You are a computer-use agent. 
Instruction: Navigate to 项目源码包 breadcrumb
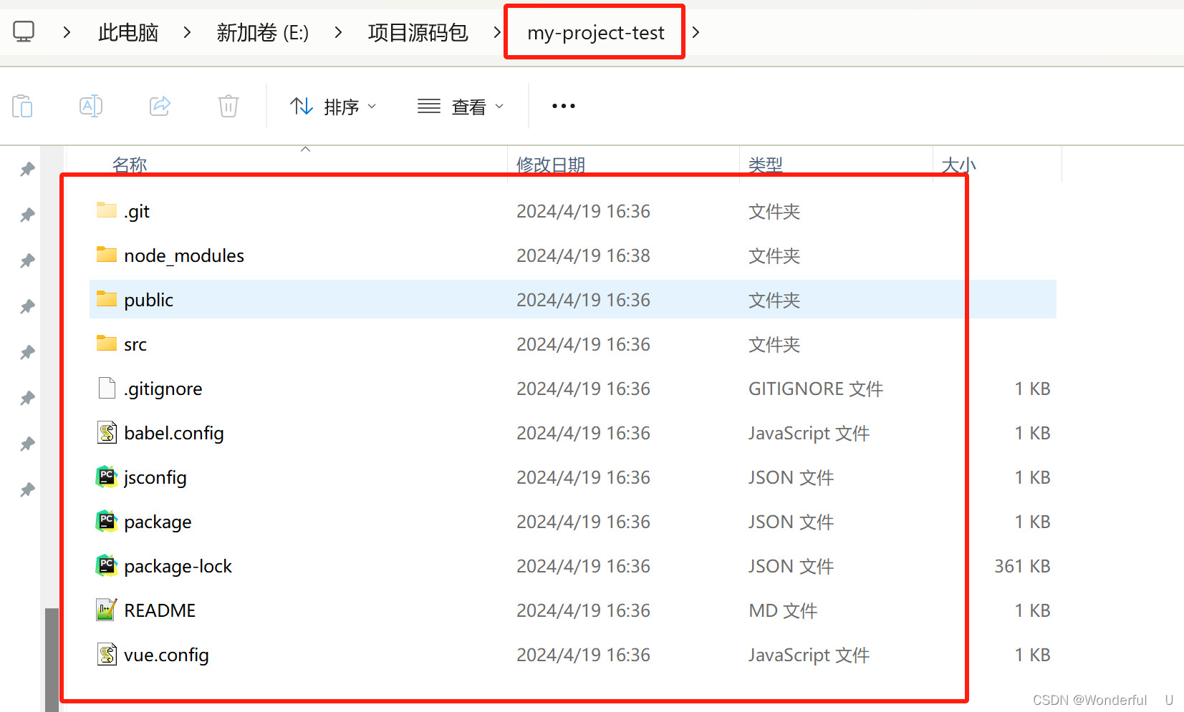point(418,32)
